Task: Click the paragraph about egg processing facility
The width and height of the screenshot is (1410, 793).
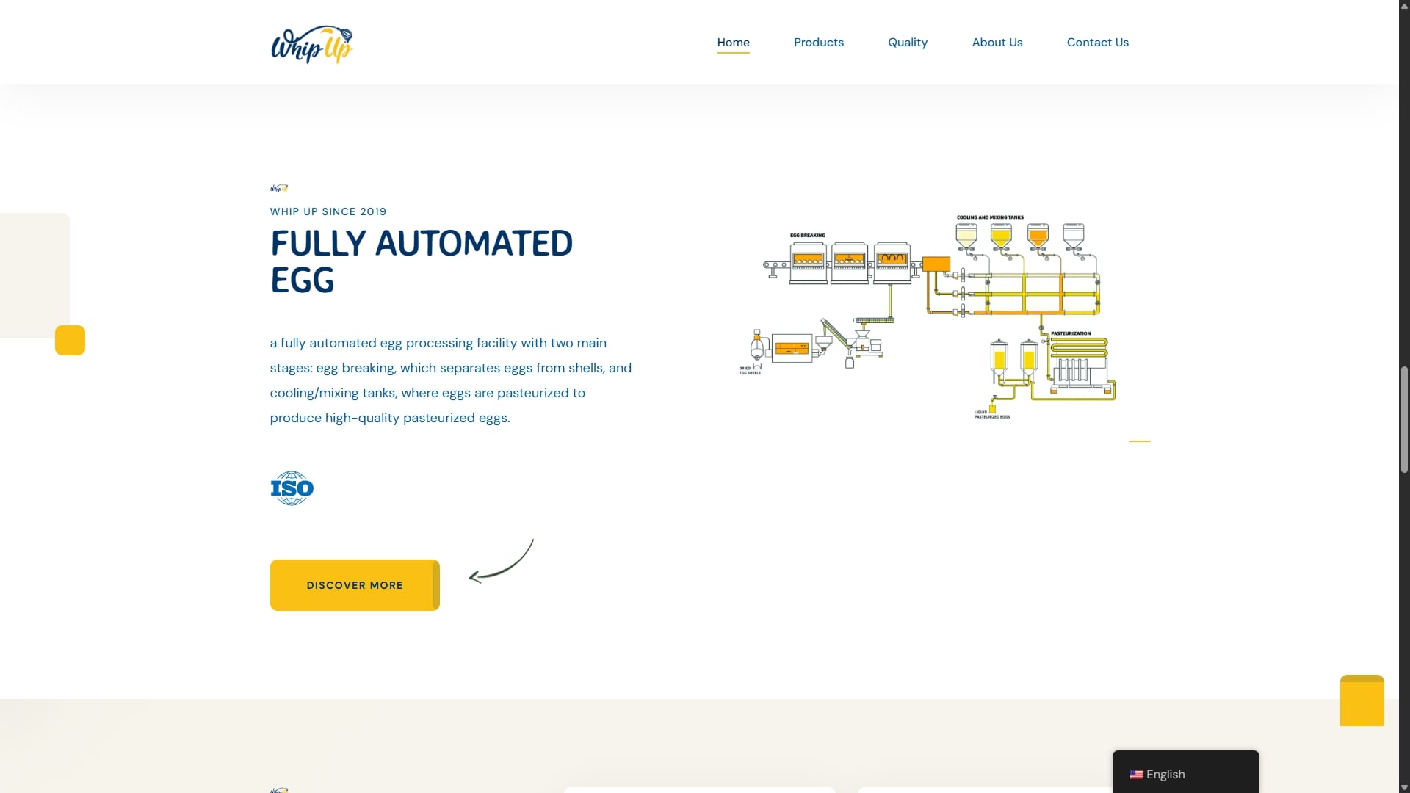Action: (x=450, y=380)
